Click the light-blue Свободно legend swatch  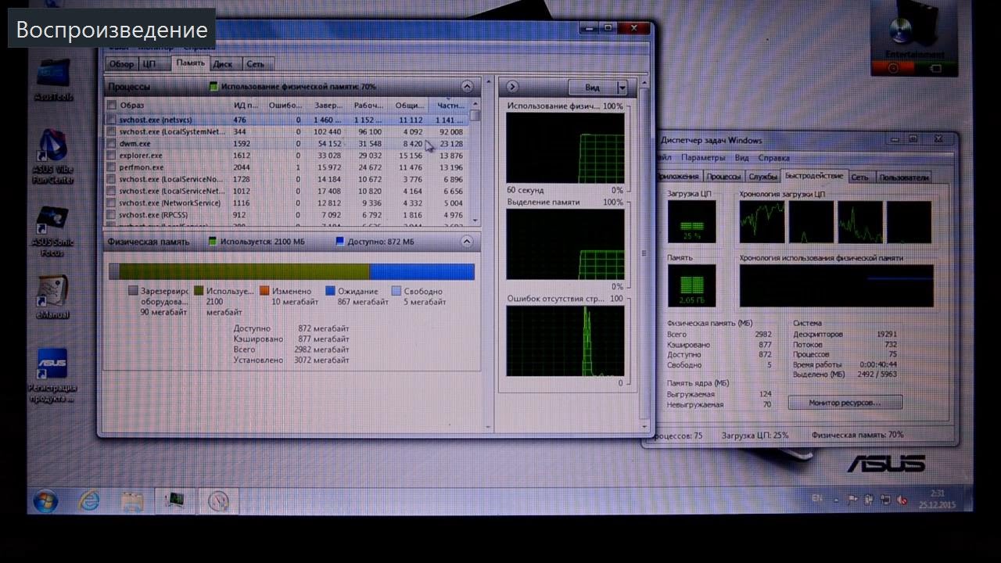[x=396, y=291]
